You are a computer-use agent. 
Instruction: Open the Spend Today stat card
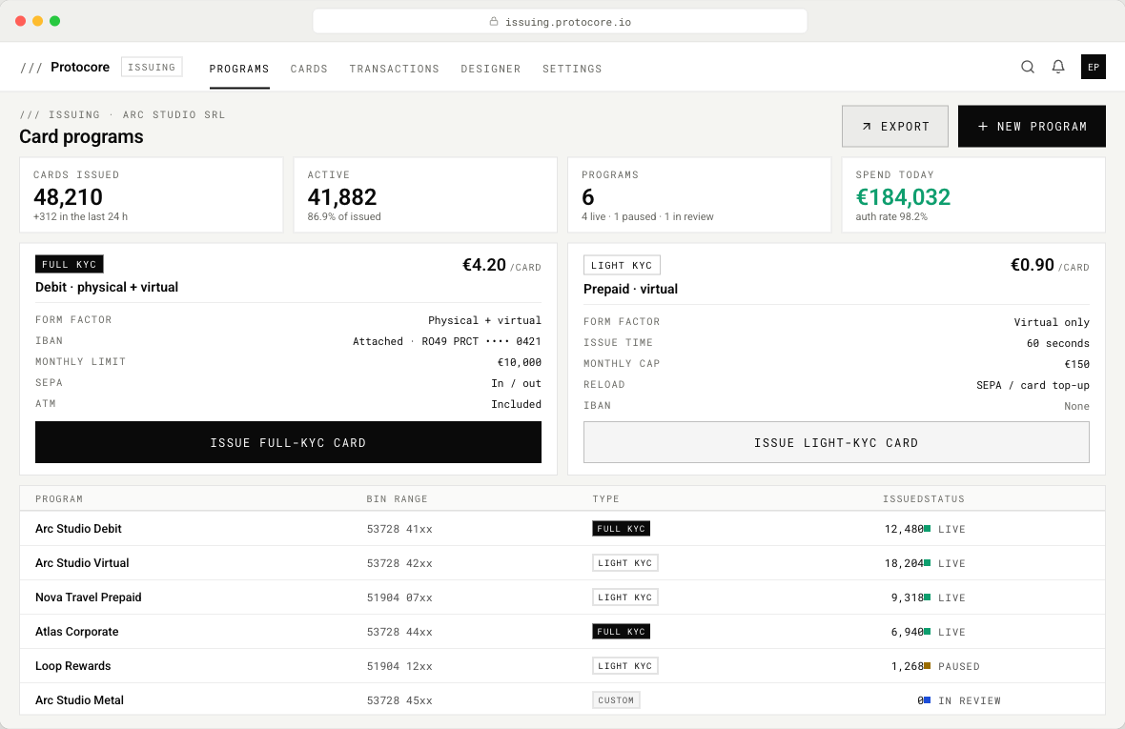[x=973, y=195]
